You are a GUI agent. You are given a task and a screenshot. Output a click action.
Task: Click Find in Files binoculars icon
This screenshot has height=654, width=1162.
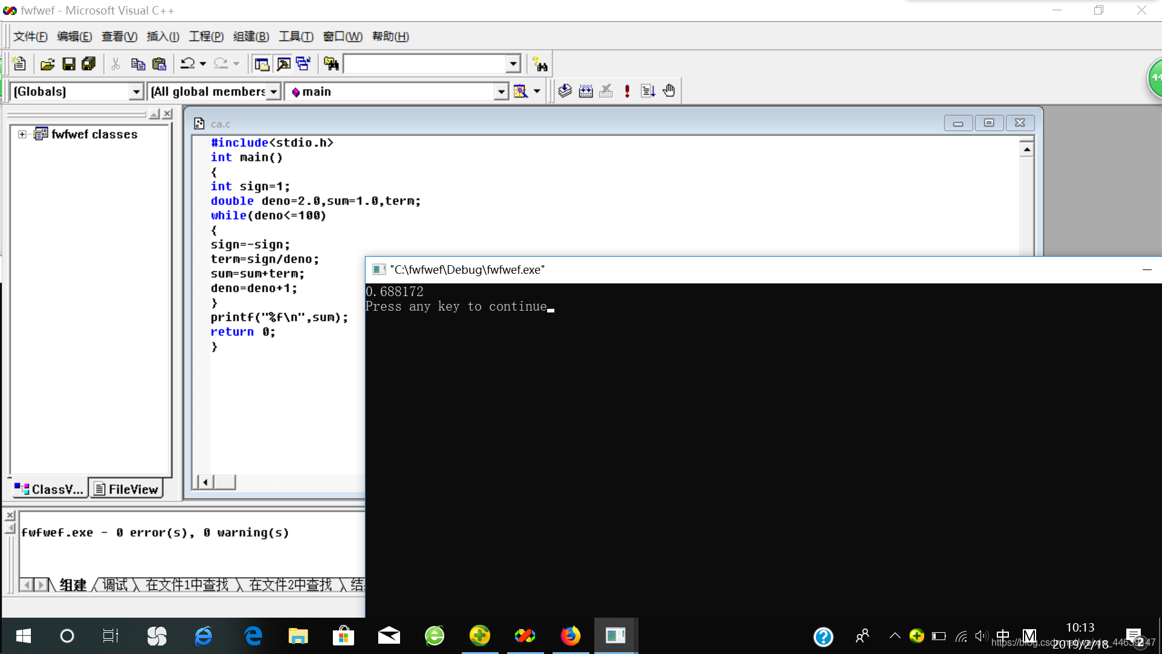tap(331, 64)
